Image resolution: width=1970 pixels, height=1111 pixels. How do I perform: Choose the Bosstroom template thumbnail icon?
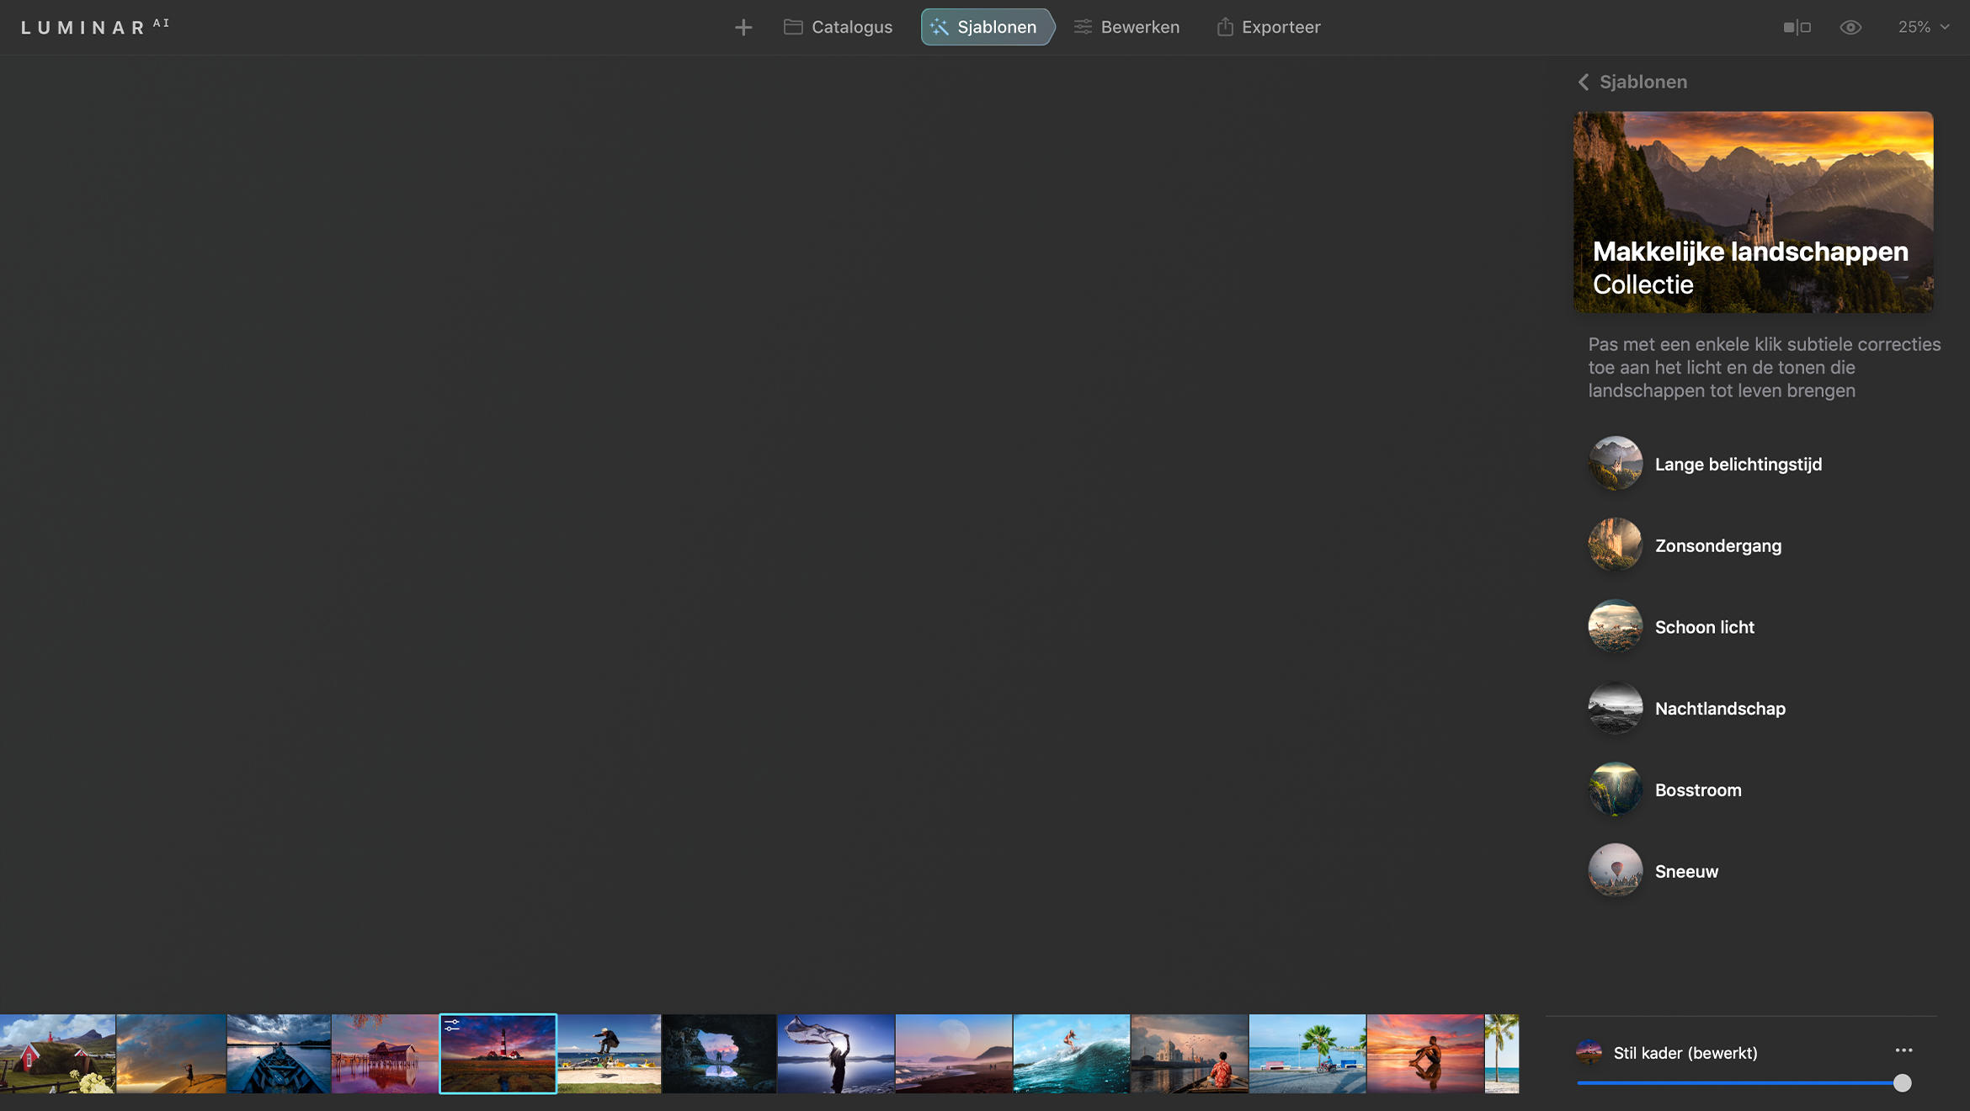tap(1614, 789)
